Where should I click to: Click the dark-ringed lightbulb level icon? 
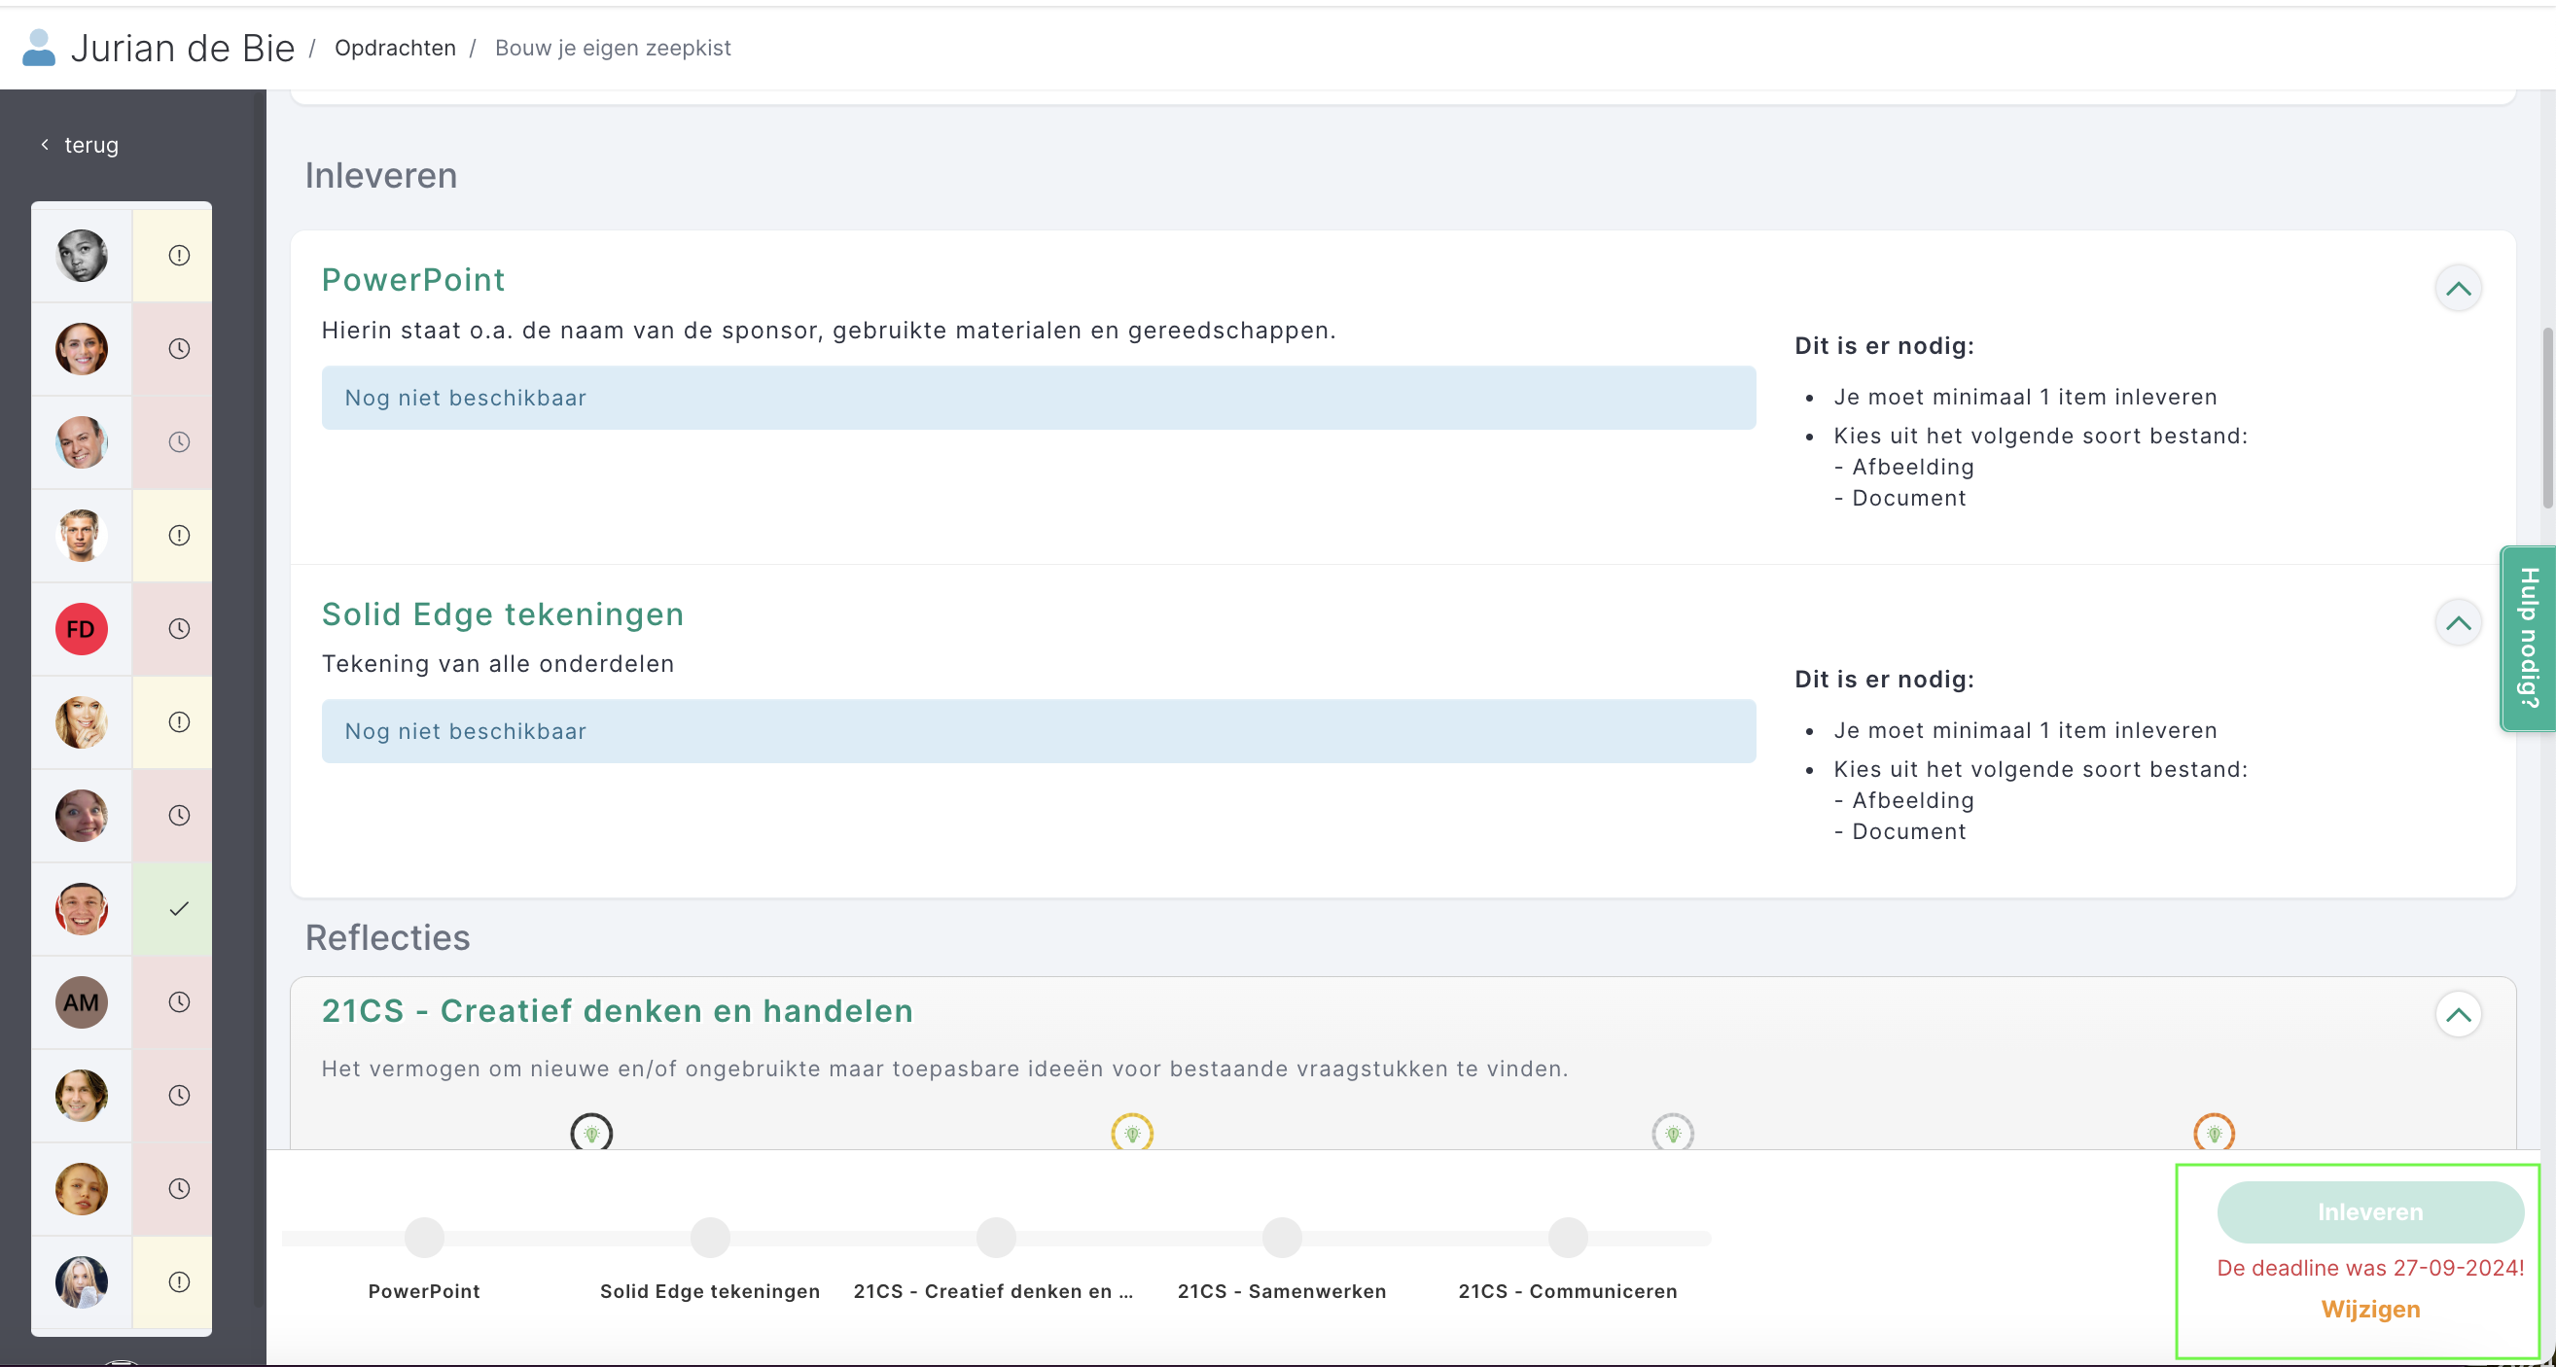tap(591, 1133)
